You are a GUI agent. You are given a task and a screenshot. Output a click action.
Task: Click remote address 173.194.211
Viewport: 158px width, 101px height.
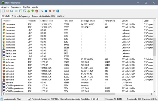pyautogui.click(x=86, y=27)
